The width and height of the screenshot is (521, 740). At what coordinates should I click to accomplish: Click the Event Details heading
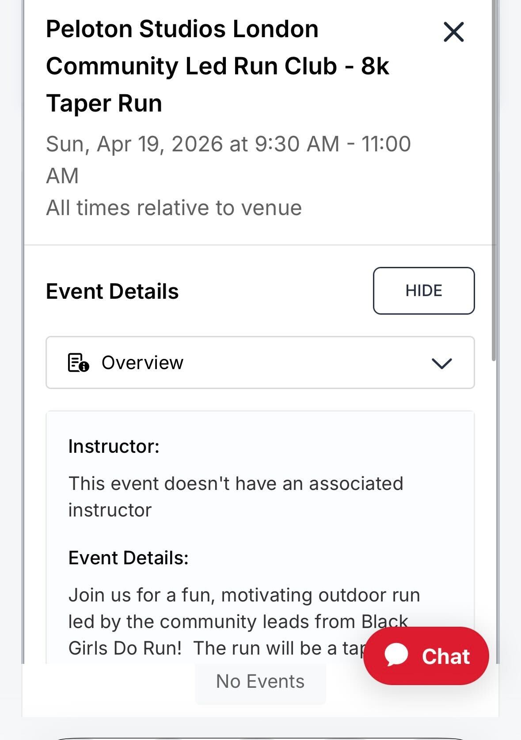pyautogui.click(x=113, y=291)
